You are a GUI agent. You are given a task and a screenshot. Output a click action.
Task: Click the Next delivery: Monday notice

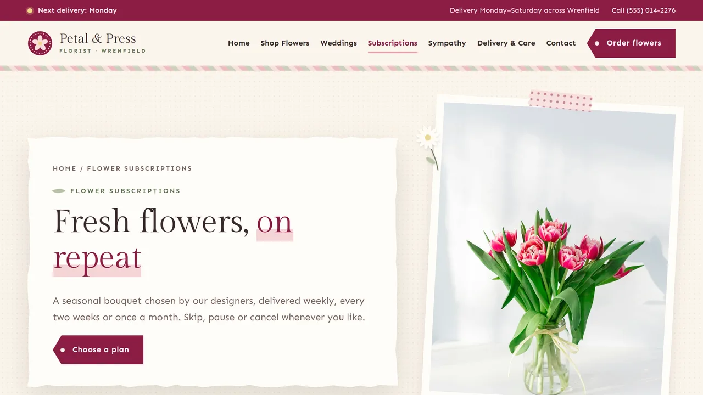(x=71, y=10)
